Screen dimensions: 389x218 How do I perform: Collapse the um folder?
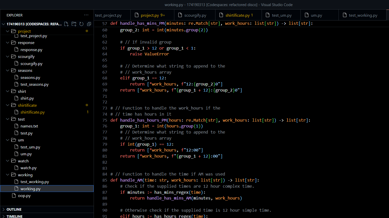click(x=8, y=140)
